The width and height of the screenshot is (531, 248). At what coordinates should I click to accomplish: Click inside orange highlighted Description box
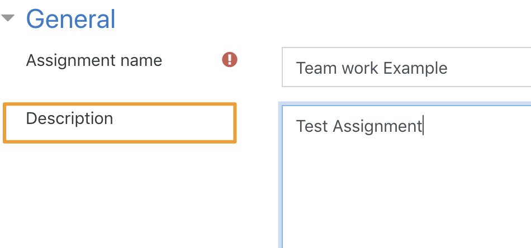(120, 123)
